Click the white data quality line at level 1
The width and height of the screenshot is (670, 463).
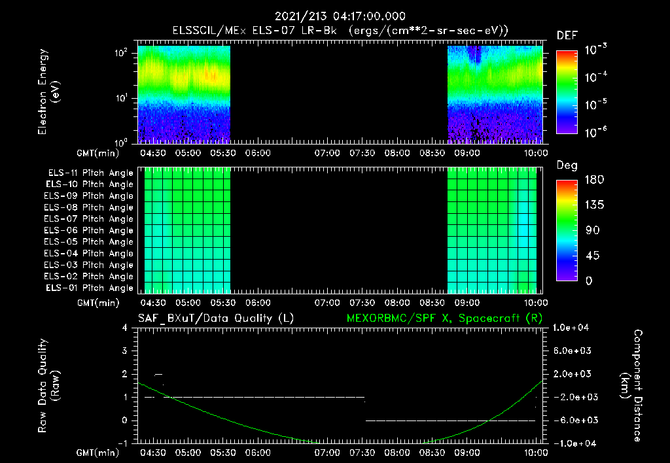(x=265, y=397)
